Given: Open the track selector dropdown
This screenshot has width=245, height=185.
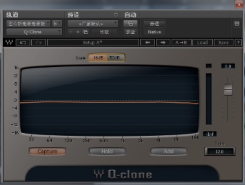Looking at the screenshot, I should click(28, 24).
